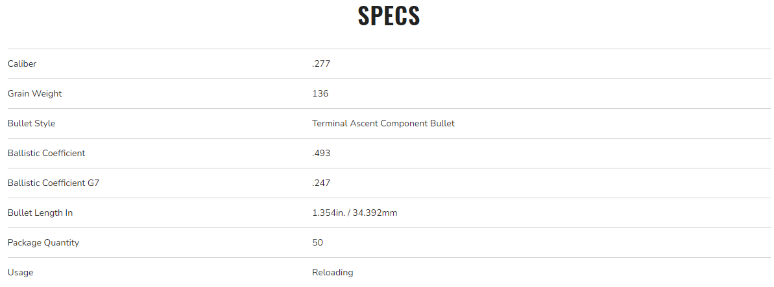Select the Reloading usage value

tap(333, 272)
